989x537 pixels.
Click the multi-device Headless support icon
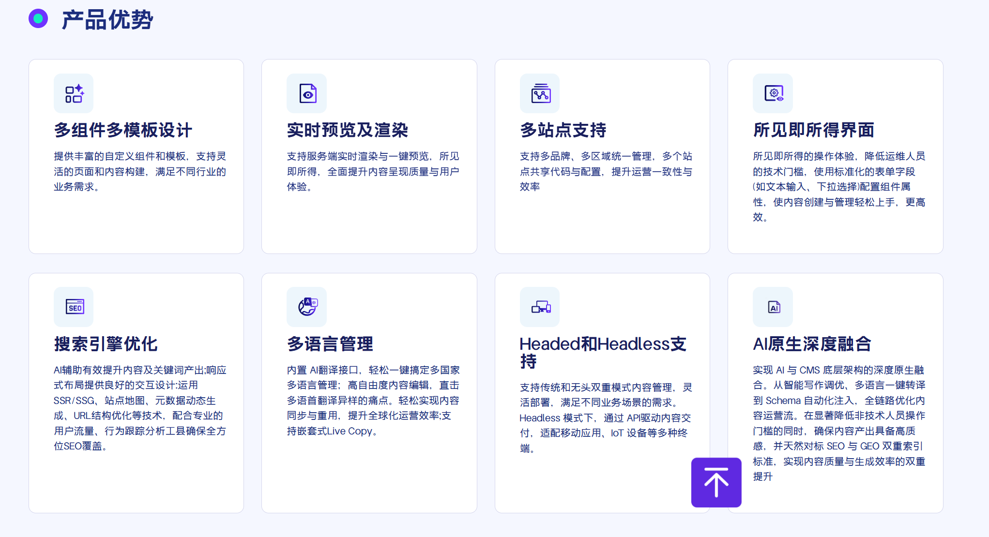(x=539, y=307)
